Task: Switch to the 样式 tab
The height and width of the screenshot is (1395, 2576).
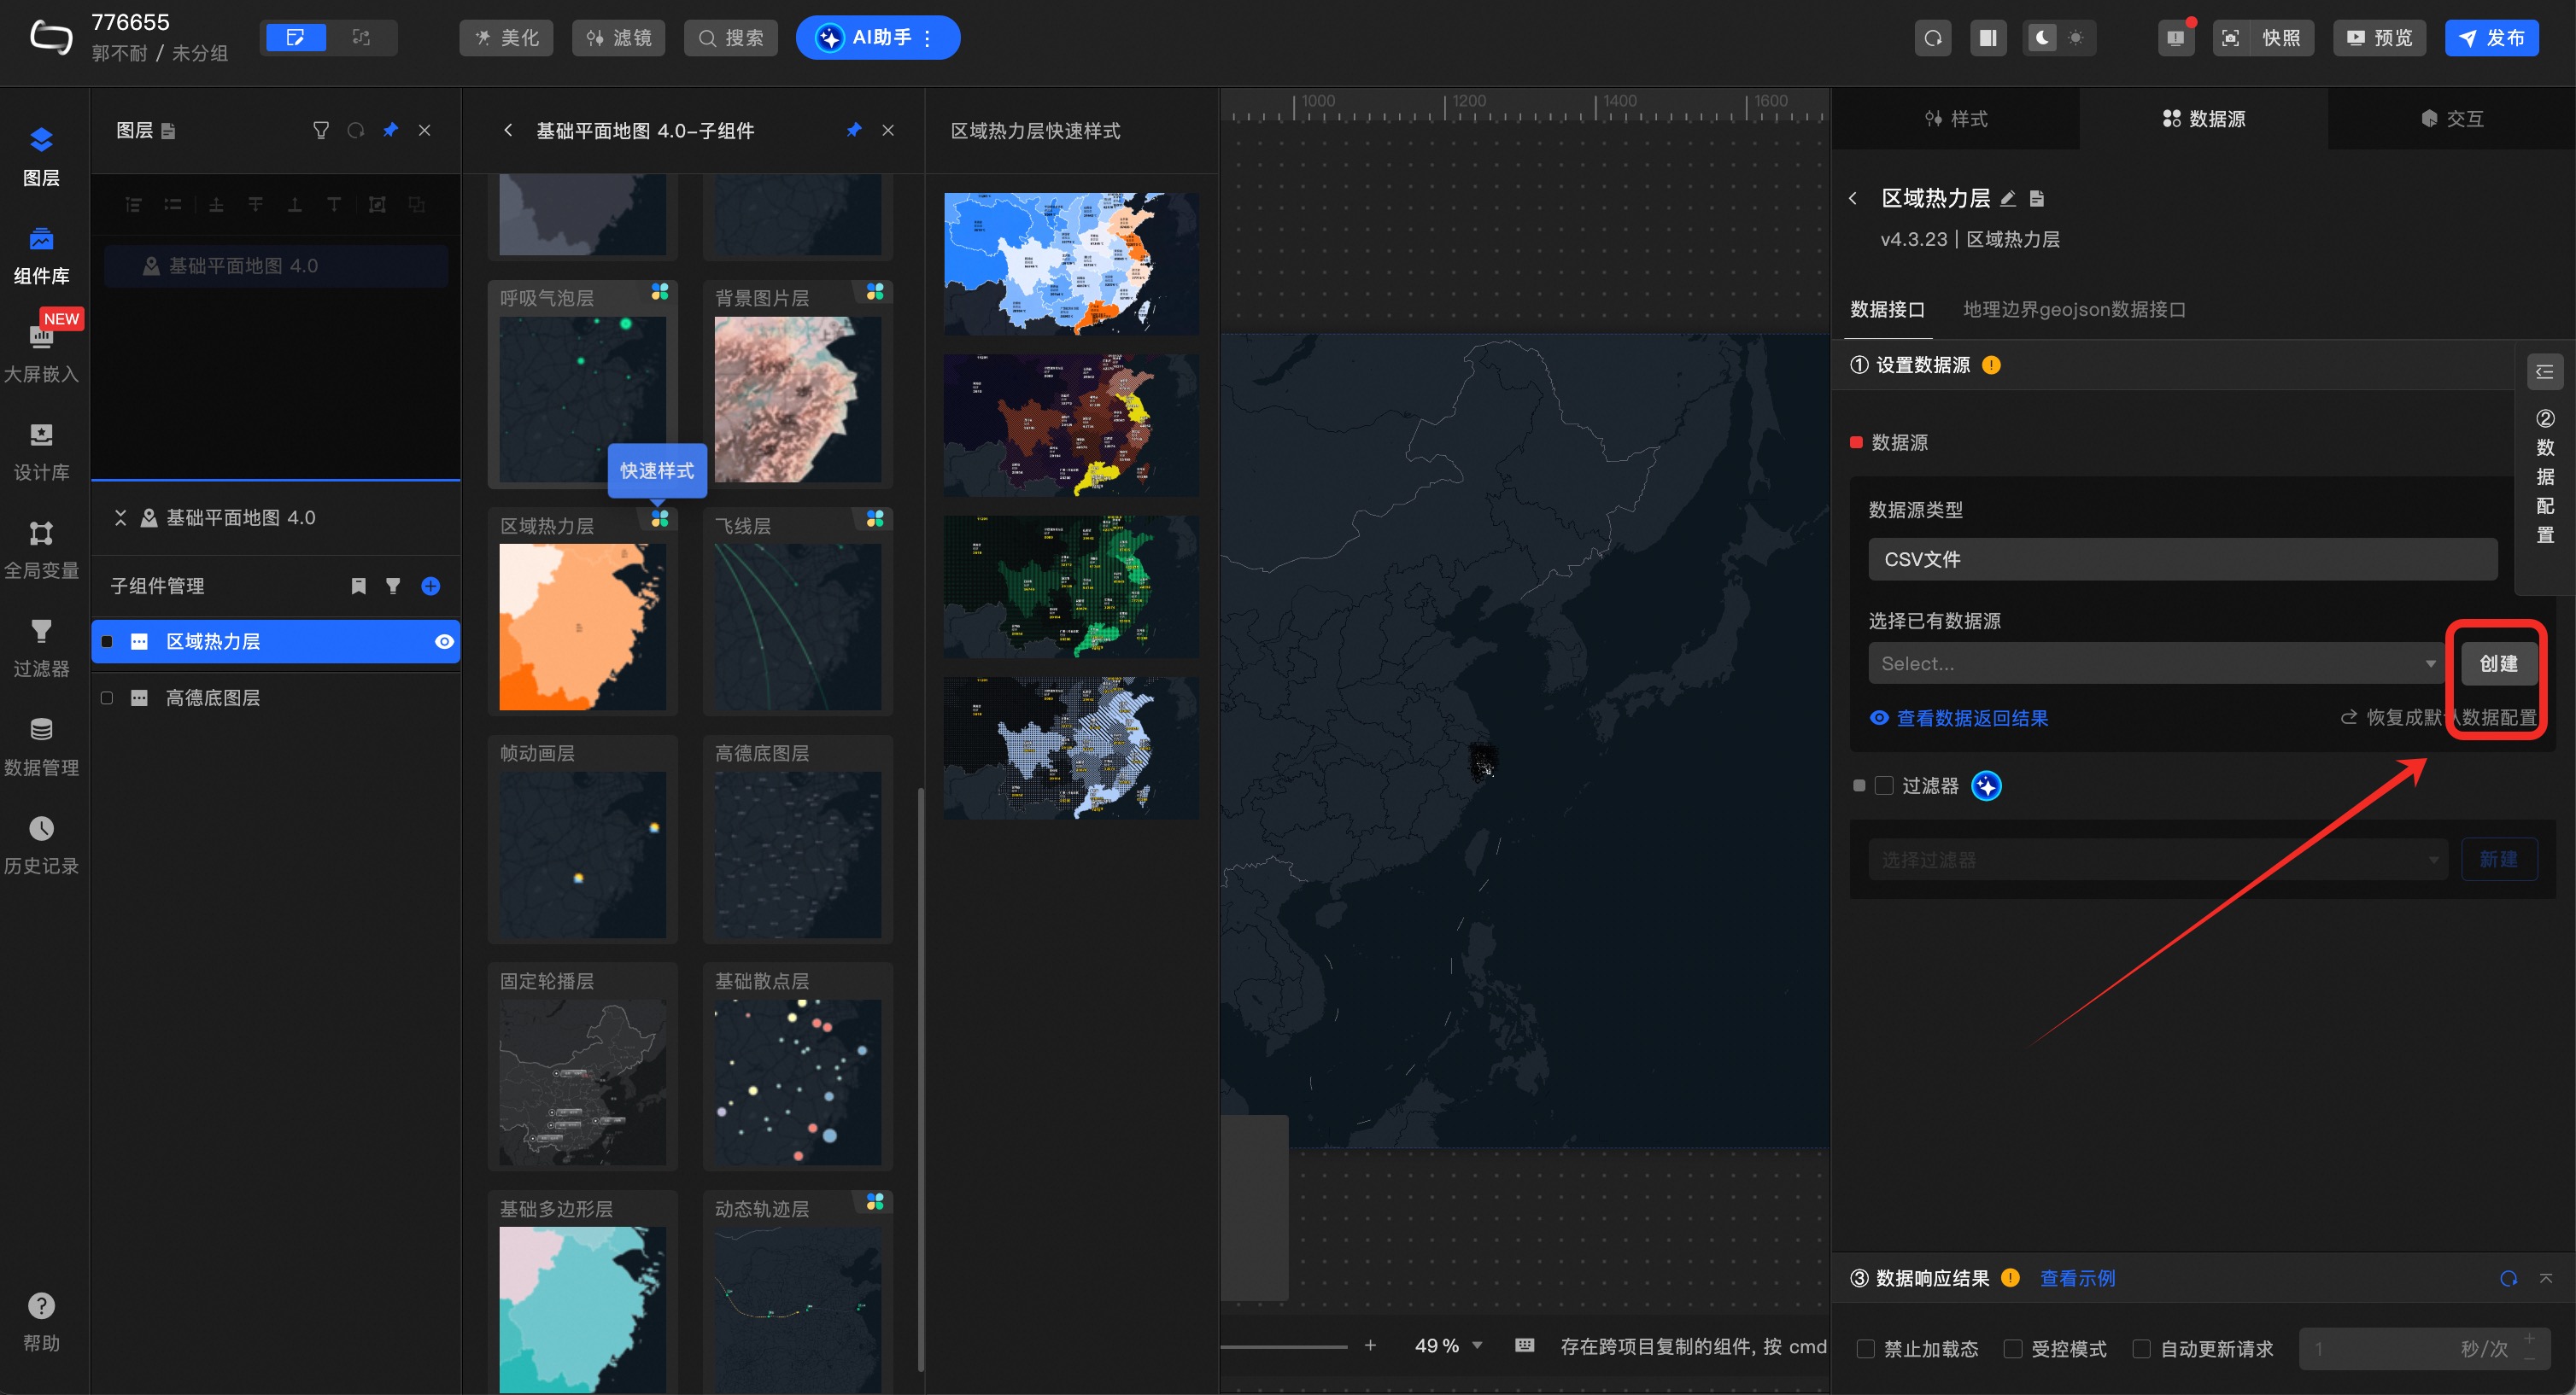Action: point(1956,119)
